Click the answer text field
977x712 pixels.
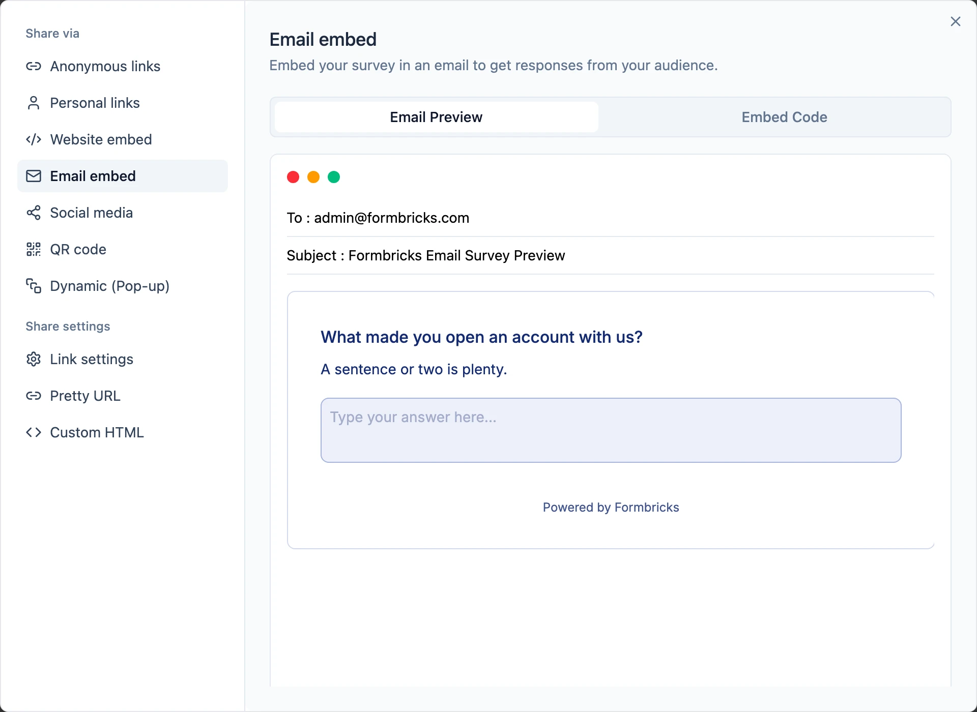pyautogui.click(x=611, y=430)
